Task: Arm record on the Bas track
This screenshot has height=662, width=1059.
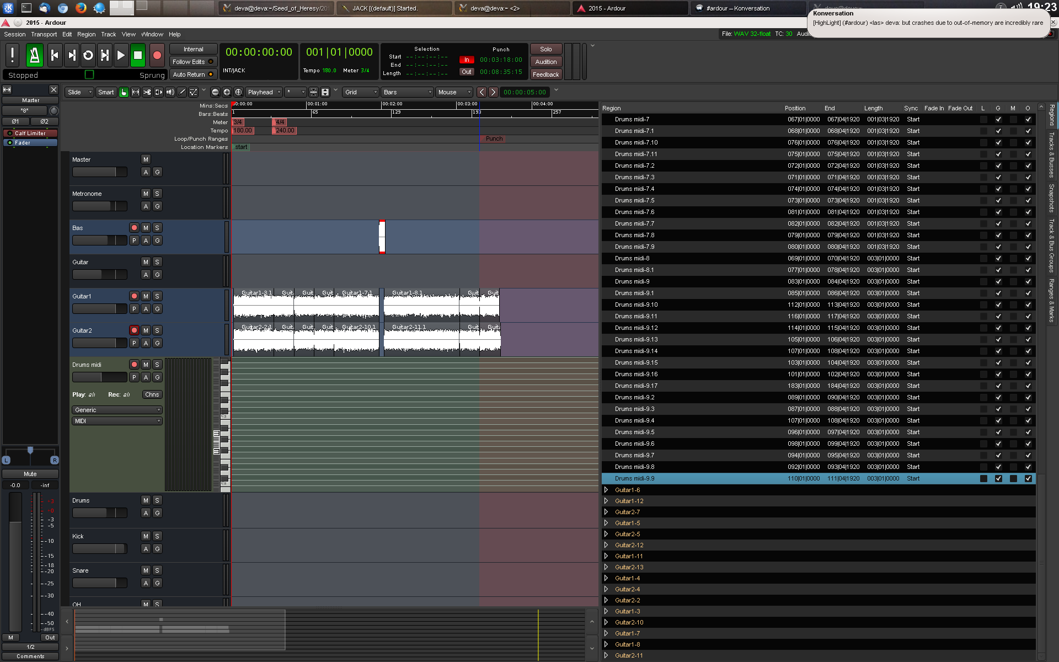Action: 134,228
